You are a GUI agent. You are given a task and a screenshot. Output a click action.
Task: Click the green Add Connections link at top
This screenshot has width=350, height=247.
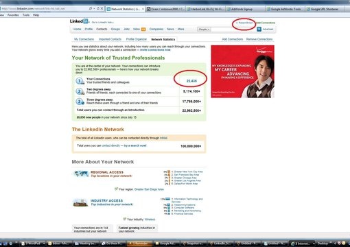click(266, 23)
